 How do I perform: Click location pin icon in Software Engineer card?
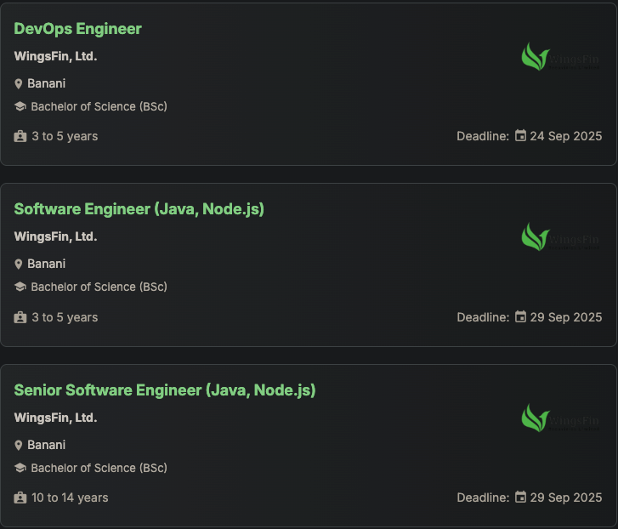click(19, 264)
